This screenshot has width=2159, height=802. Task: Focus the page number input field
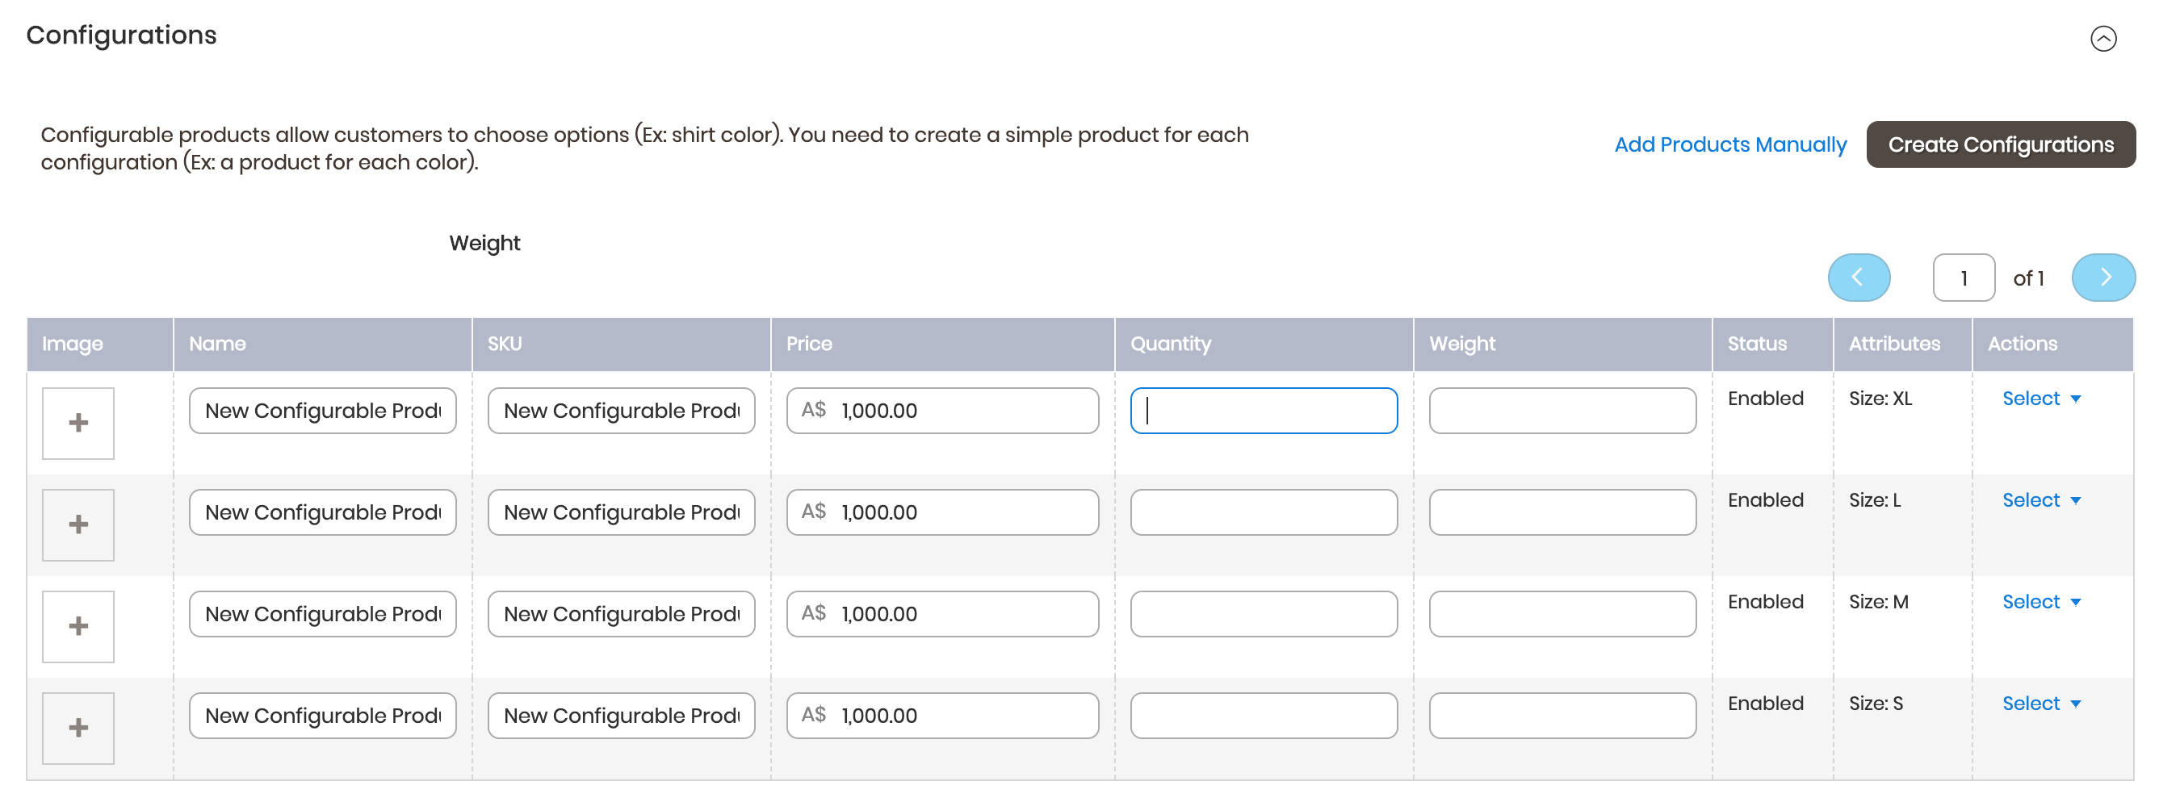[x=1963, y=278]
